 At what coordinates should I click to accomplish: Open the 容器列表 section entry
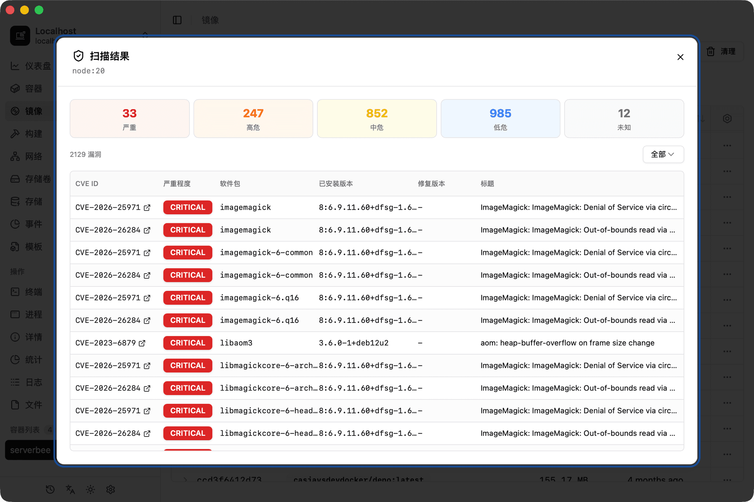coord(25,429)
